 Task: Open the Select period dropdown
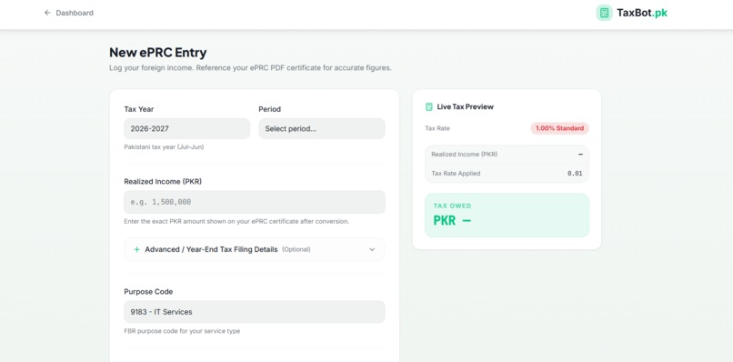(x=322, y=128)
